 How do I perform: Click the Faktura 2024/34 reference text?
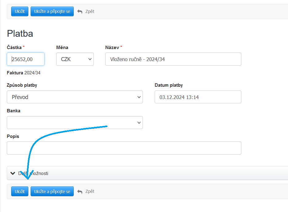point(24,73)
